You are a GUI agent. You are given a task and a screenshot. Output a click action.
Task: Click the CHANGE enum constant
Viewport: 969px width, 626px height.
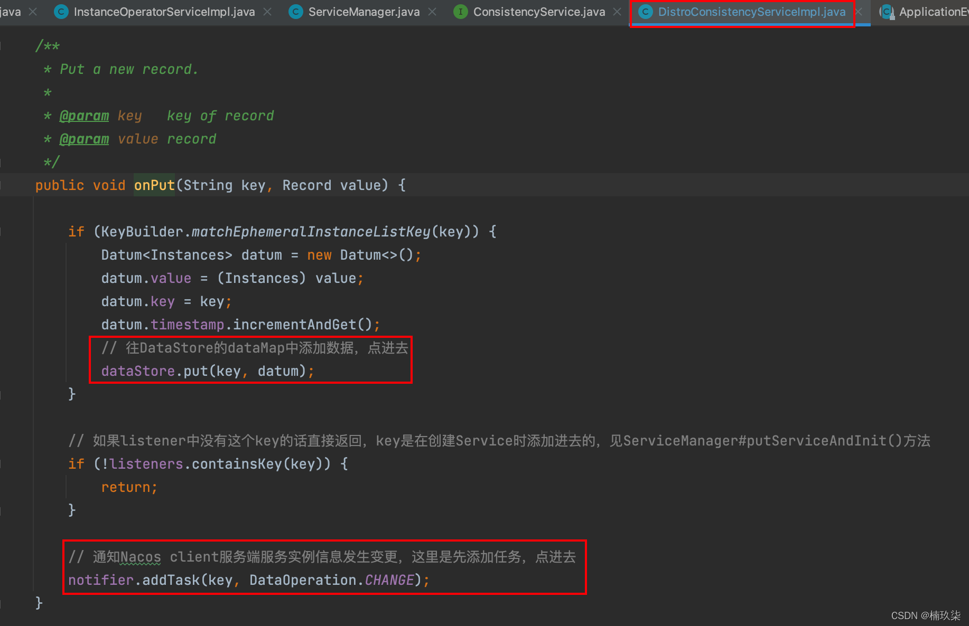tap(389, 580)
